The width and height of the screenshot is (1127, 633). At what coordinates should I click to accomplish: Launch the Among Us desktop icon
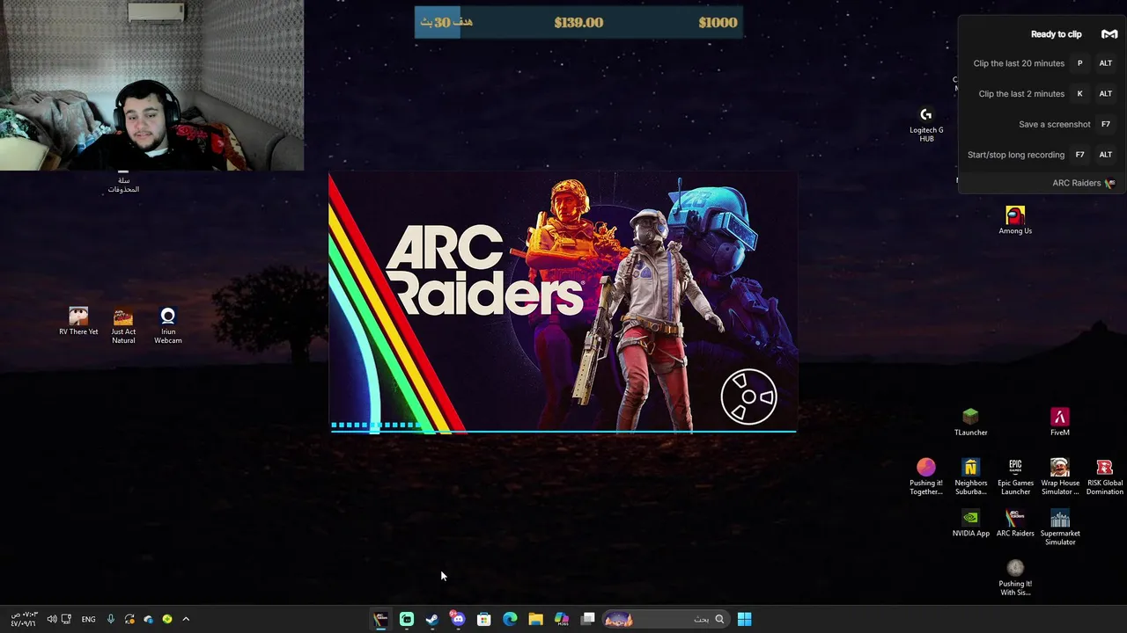point(1015,220)
